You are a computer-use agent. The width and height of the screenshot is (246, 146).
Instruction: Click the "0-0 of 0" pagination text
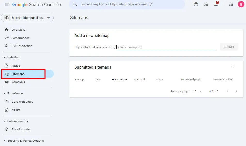click(214, 91)
